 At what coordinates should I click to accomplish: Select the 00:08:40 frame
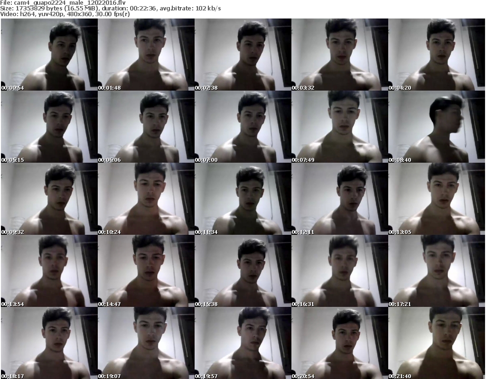click(437, 127)
